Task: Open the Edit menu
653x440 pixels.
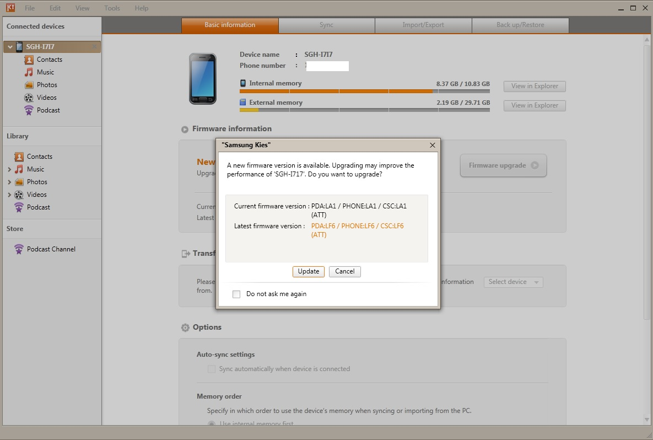Action: pyautogui.click(x=55, y=8)
